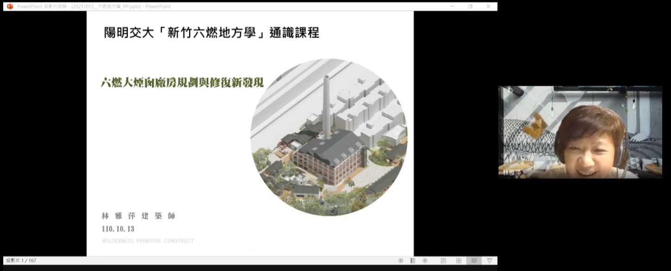The height and width of the screenshot is (271, 671).
Task: Open the slide list menu icon
Action: coord(412,261)
